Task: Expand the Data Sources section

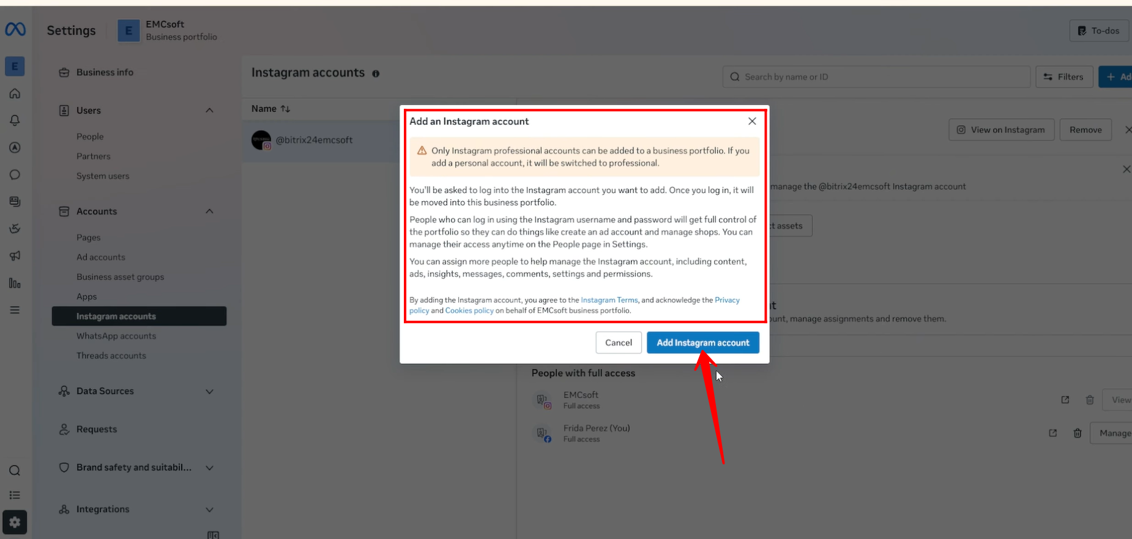Action: point(209,391)
